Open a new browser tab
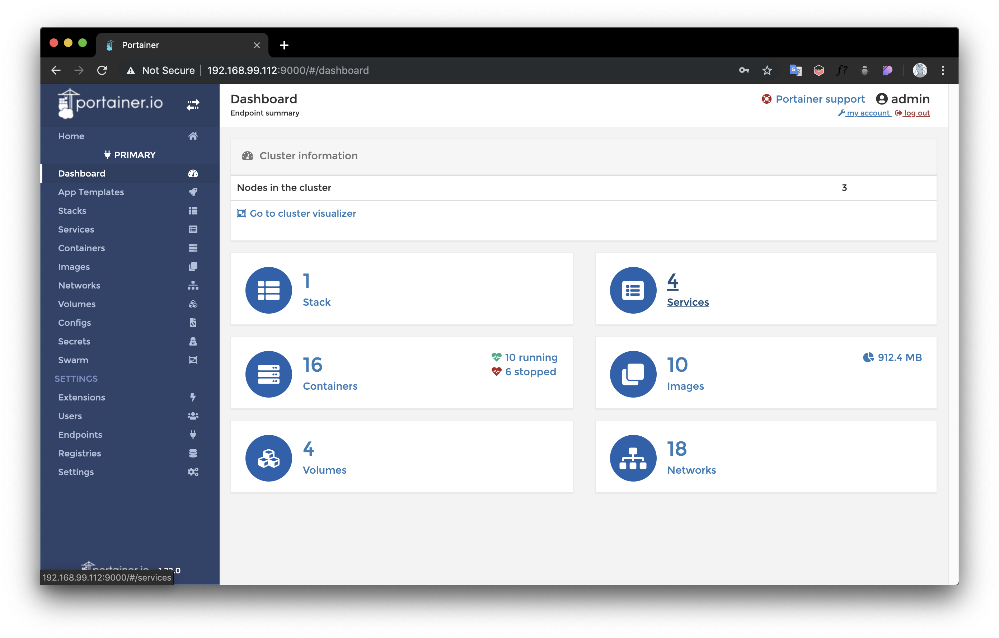 [284, 45]
